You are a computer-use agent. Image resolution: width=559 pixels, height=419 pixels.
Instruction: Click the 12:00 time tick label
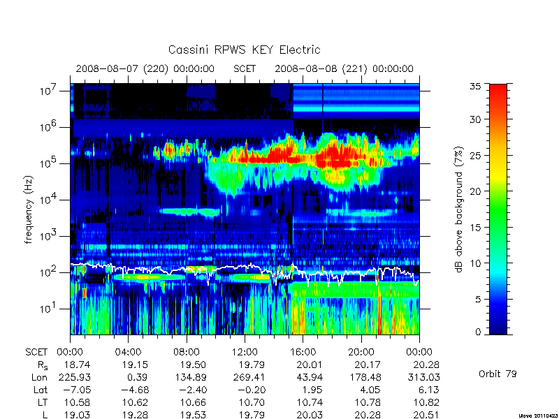245,352
